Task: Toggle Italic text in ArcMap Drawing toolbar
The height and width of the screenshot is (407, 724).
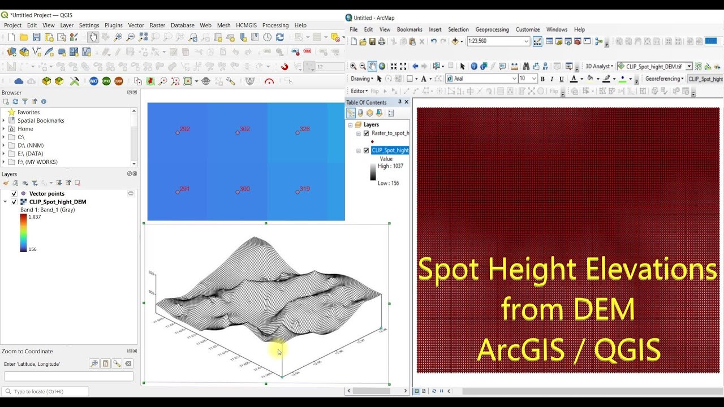Action: pos(552,79)
